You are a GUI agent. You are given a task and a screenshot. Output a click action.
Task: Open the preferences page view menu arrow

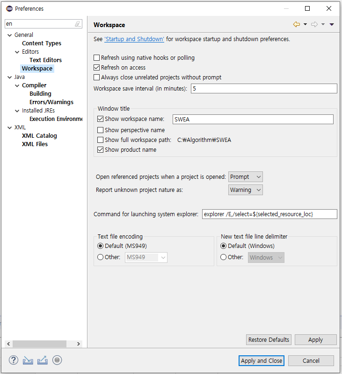[332, 24]
